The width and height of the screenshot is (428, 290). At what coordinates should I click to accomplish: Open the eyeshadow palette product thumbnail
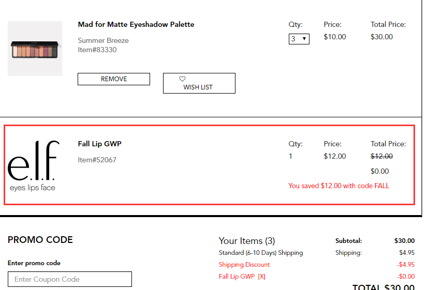coord(35,49)
